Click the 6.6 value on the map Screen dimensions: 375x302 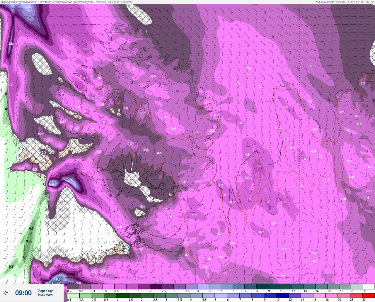pyautogui.click(x=52, y=184)
